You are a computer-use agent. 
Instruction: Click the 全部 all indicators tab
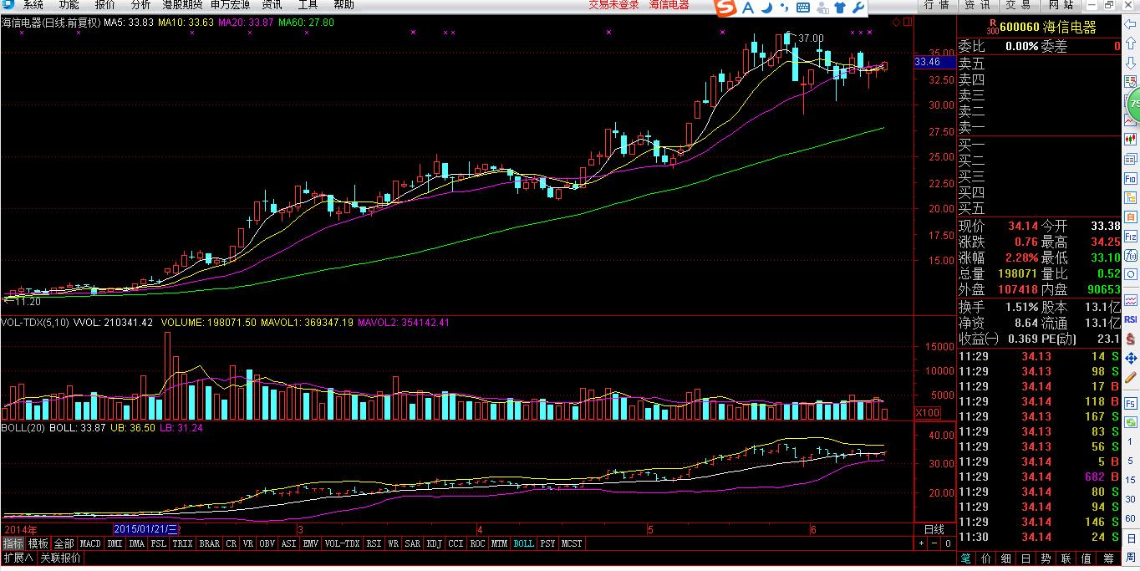point(64,543)
